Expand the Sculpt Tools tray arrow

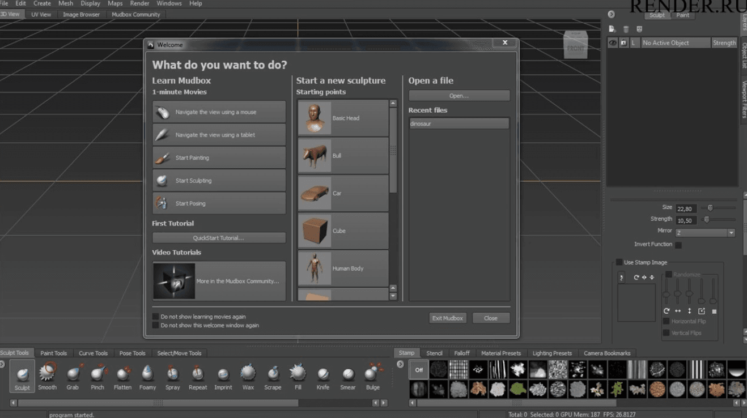(2, 364)
